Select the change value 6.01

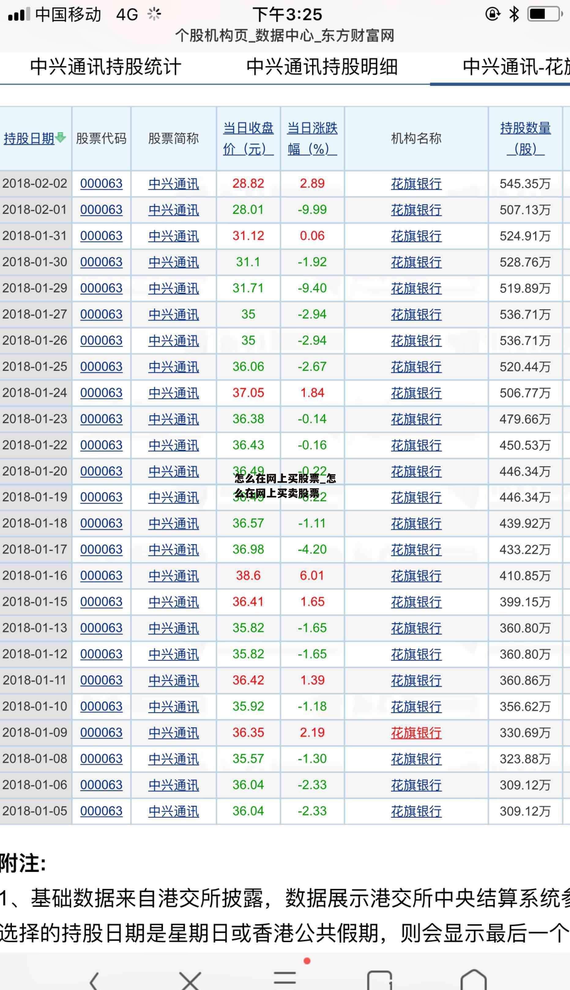pyautogui.click(x=312, y=575)
